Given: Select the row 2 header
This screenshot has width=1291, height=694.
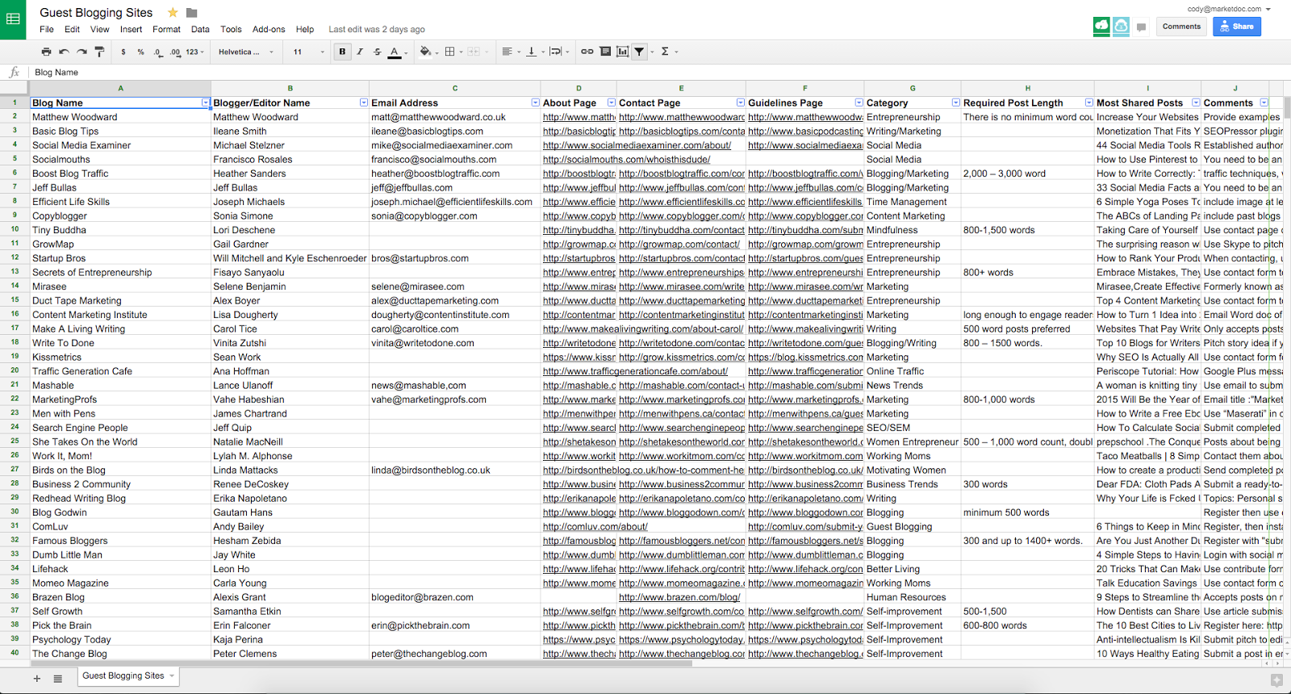Looking at the screenshot, I should tap(15, 117).
